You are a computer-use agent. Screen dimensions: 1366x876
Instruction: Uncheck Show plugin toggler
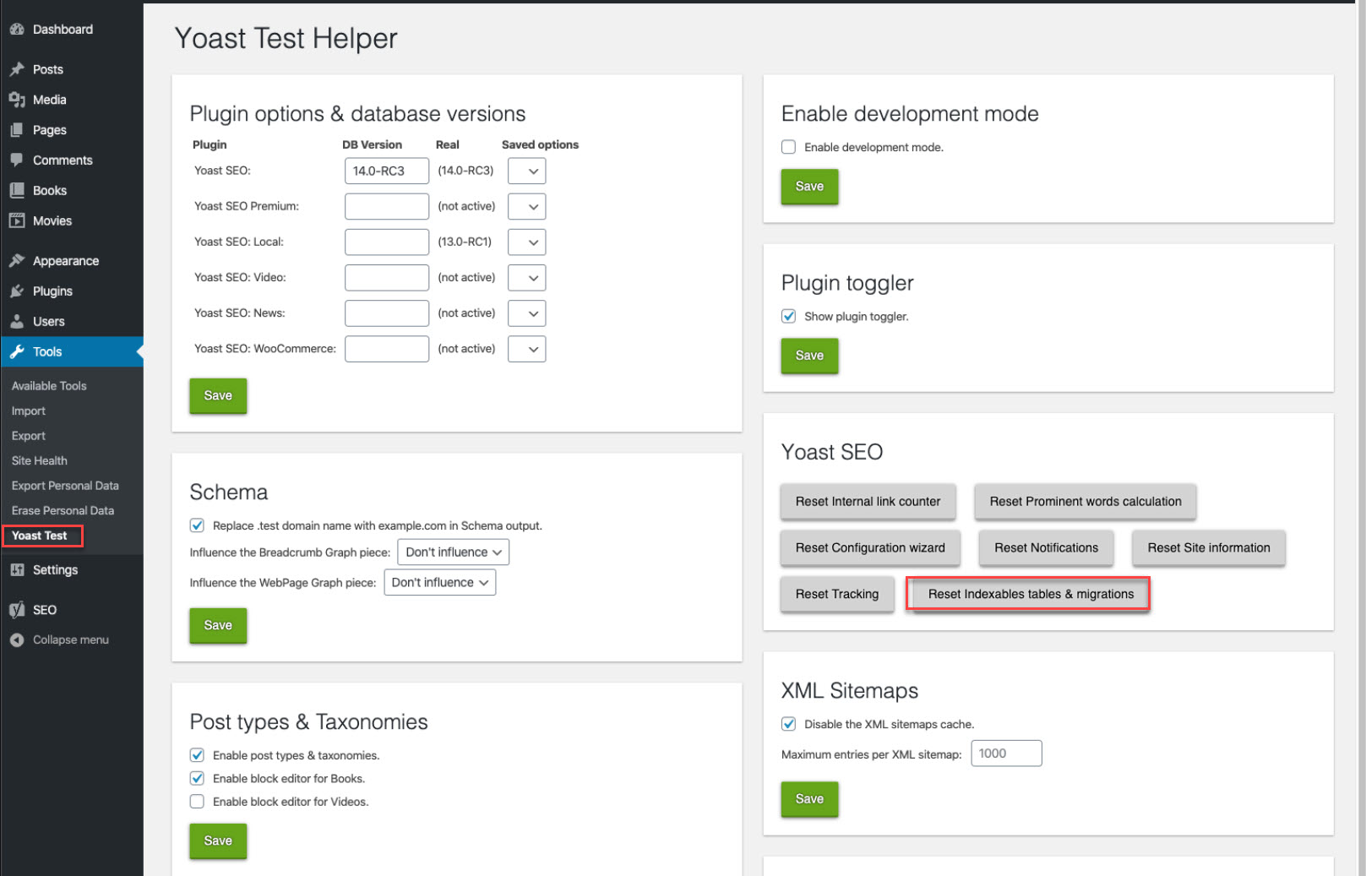(788, 316)
